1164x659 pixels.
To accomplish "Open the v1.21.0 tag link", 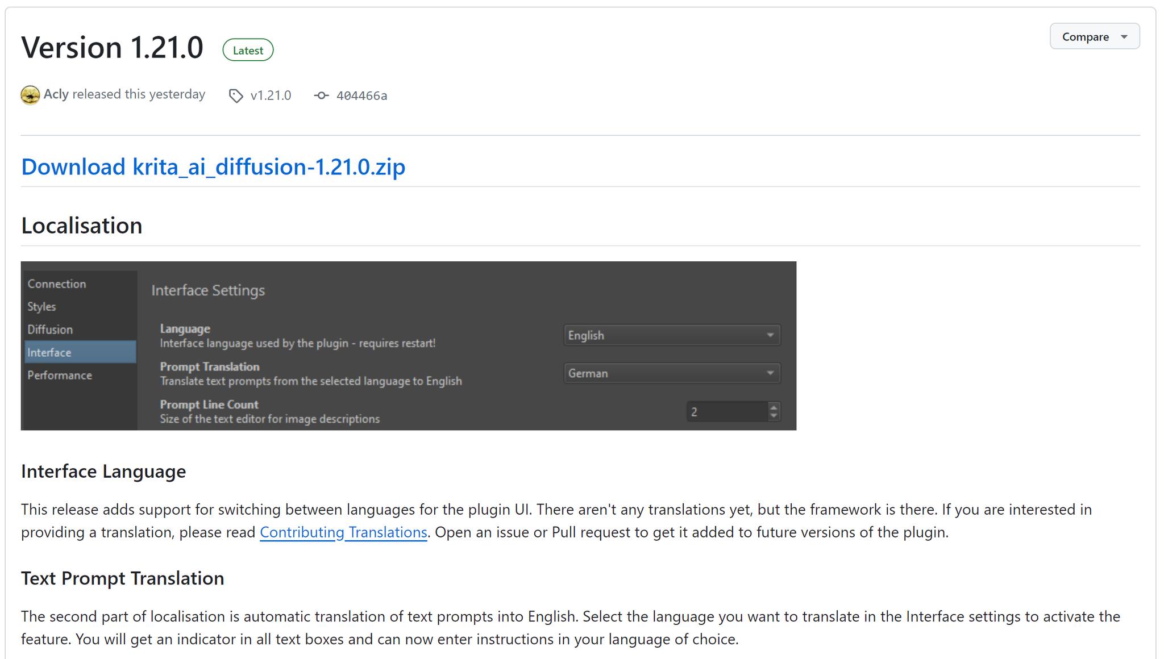I will click(x=271, y=95).
